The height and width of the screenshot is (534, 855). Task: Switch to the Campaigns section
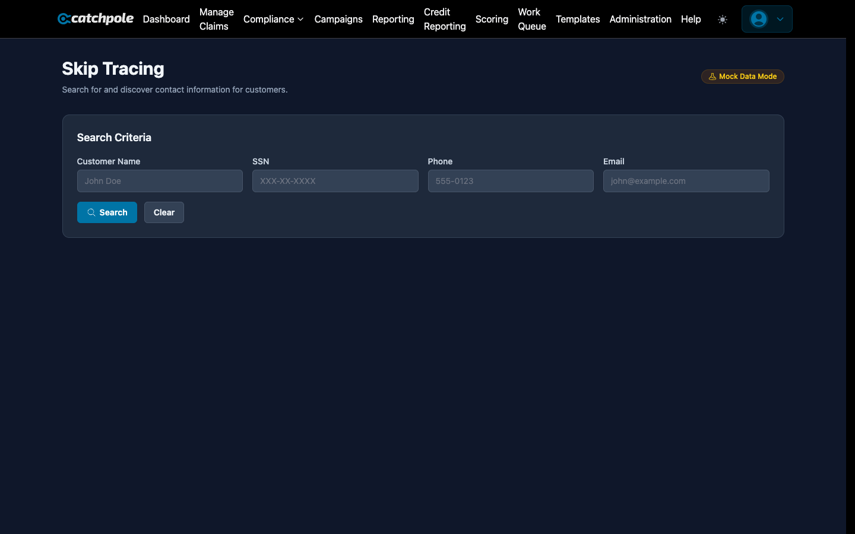click(338, 19)
